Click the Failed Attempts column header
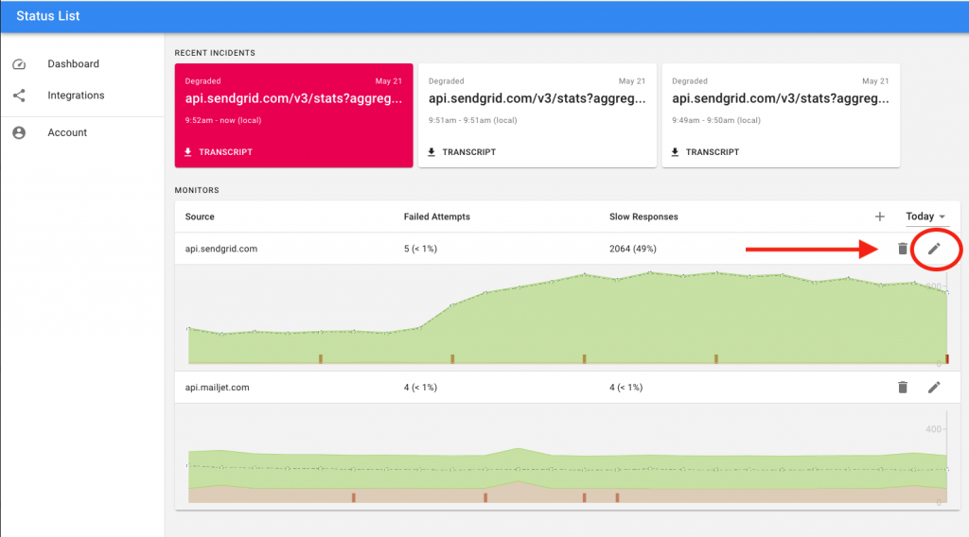 (x=437, y=217)
